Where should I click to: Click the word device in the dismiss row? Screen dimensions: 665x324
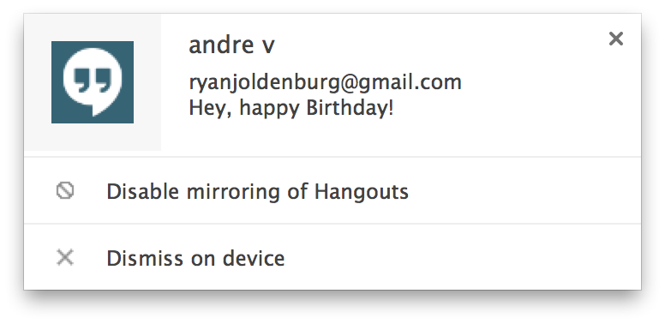254,258
